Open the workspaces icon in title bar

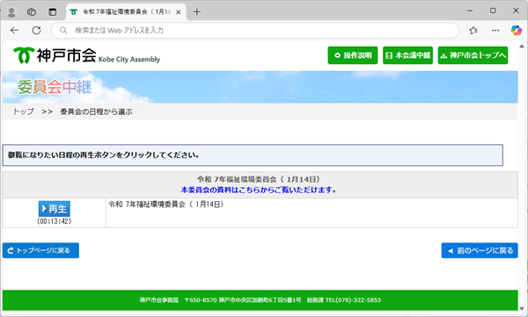click(32, 12)
